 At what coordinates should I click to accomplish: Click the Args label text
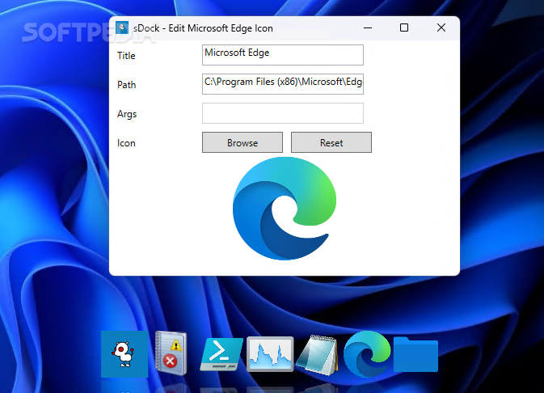tap(127, 114)
